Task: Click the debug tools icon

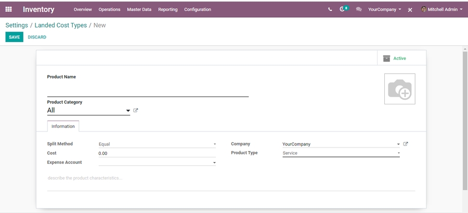Action: 410,10
